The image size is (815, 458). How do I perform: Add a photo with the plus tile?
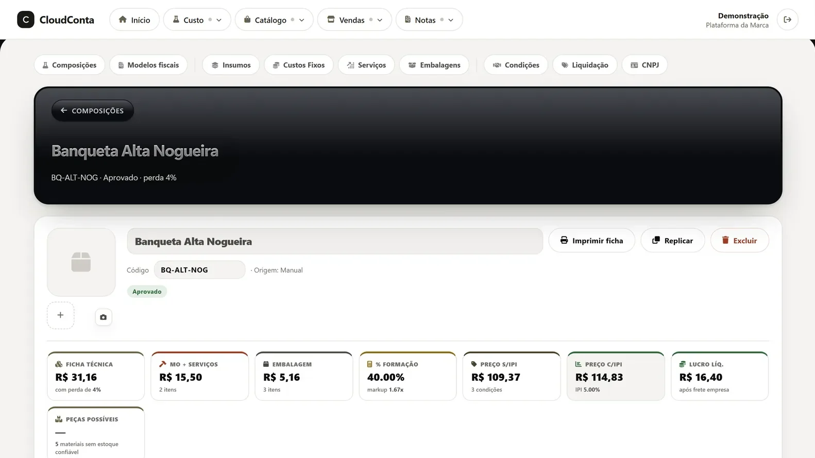[x=60, y=315]
